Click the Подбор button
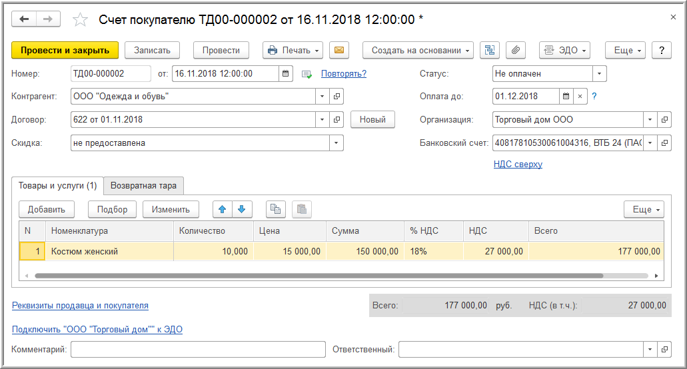The width and height of the screenshot is (687, 369). [112, 209]
